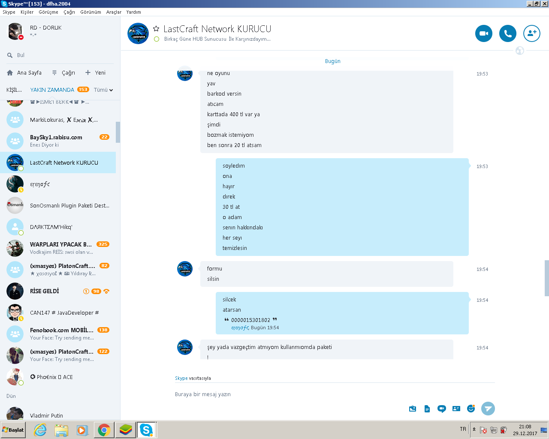Open the BaySky1.rabisu.com conversation

tap(58, 141)
